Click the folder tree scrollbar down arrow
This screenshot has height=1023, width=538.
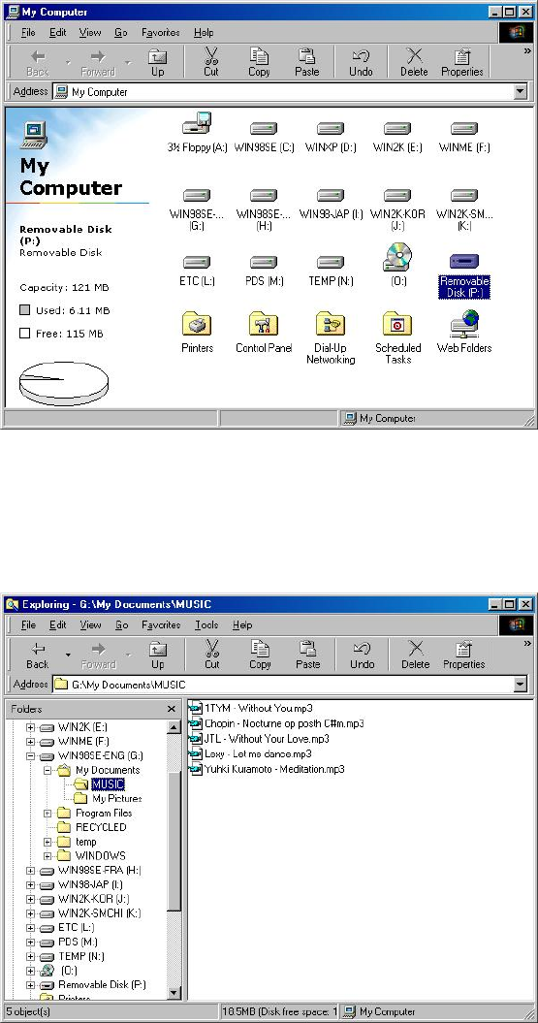click(x=174, y=992)
